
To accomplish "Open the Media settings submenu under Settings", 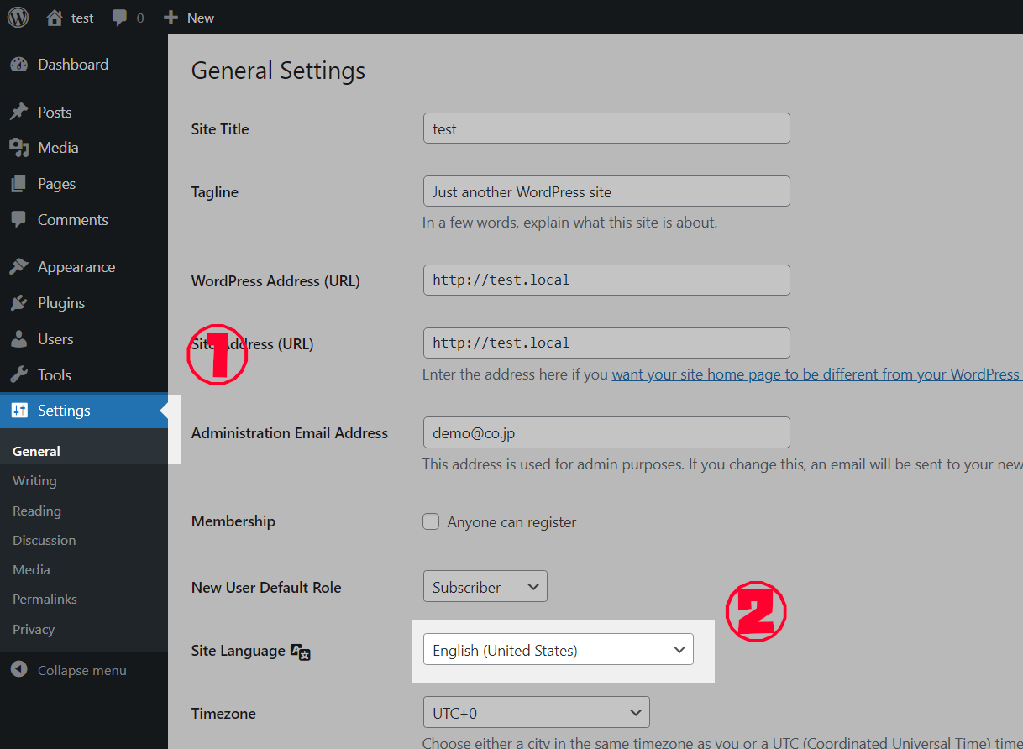I will (x=31, y=569).
